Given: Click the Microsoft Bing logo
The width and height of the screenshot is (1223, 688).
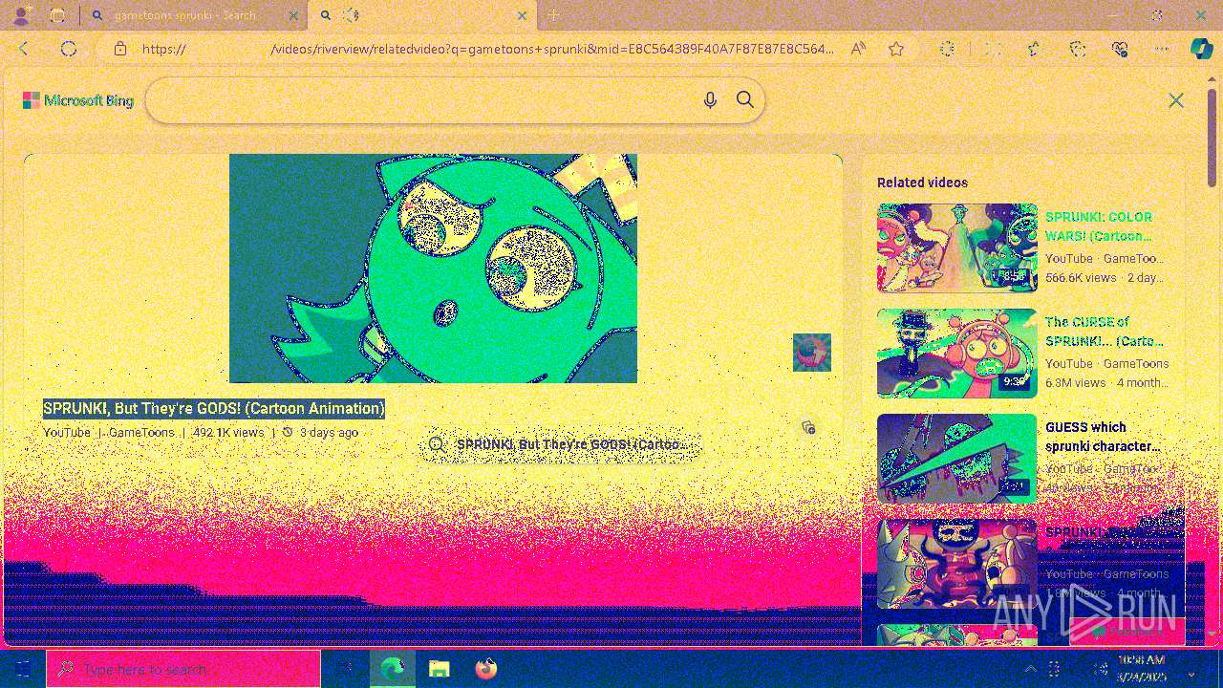Looking at the screenshot, I should click(78, 100).
